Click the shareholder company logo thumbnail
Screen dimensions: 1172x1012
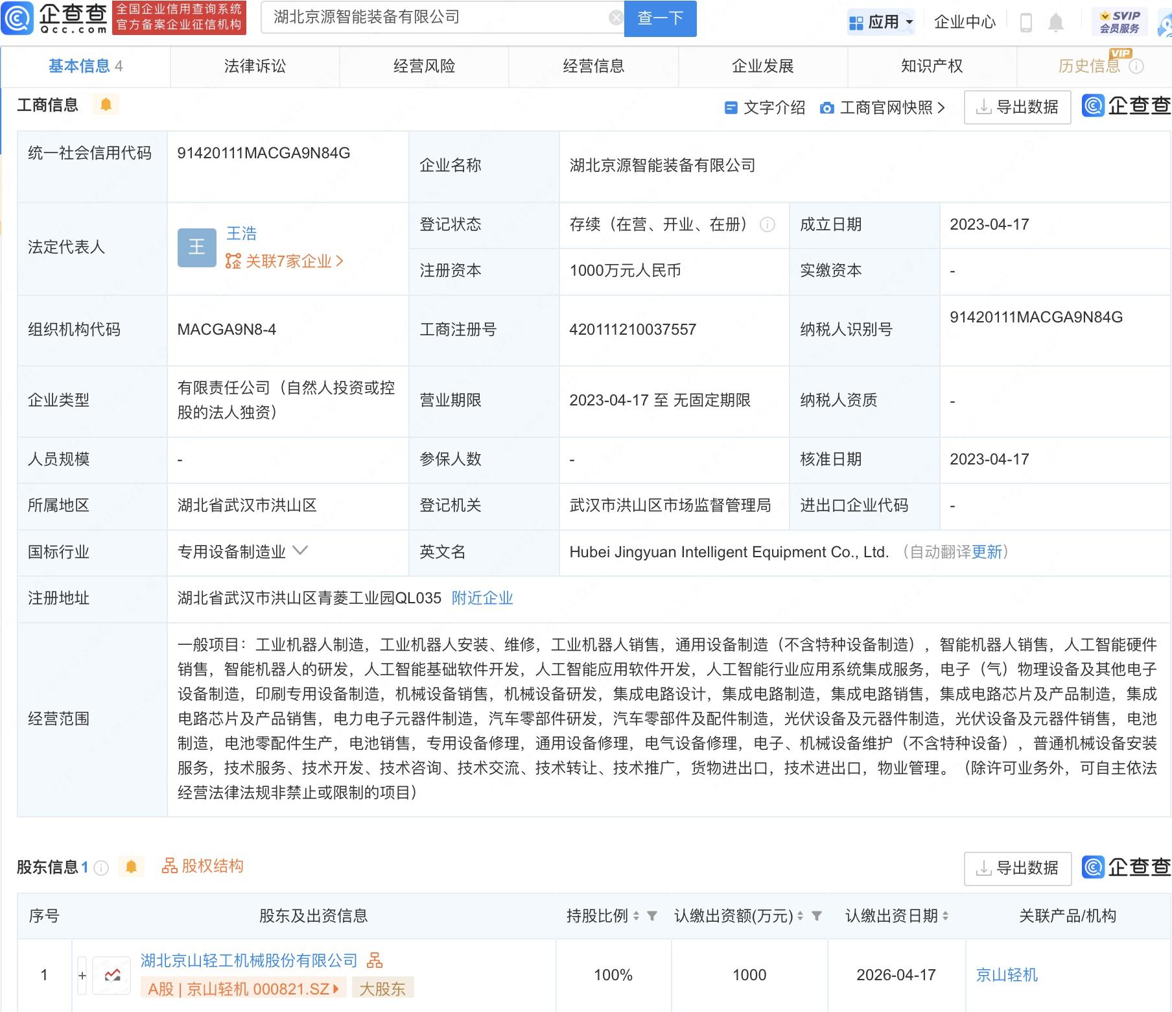click(111, 976)
